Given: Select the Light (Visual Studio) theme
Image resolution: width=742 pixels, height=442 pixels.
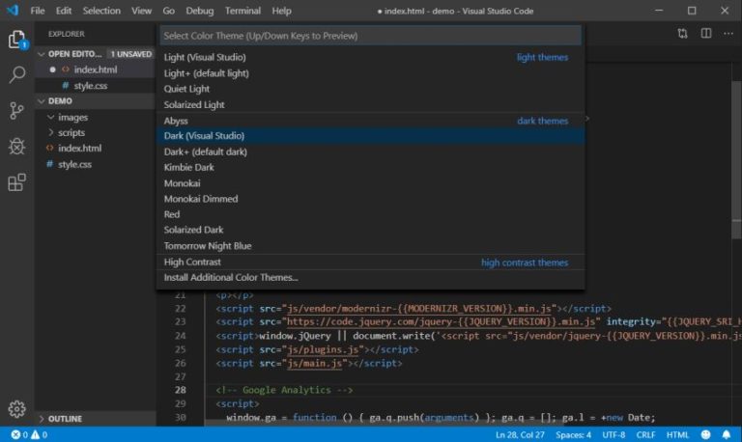Looking at the screenshot, I should 371,57.
